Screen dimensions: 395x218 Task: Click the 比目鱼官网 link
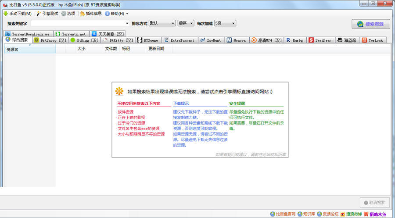283,214
